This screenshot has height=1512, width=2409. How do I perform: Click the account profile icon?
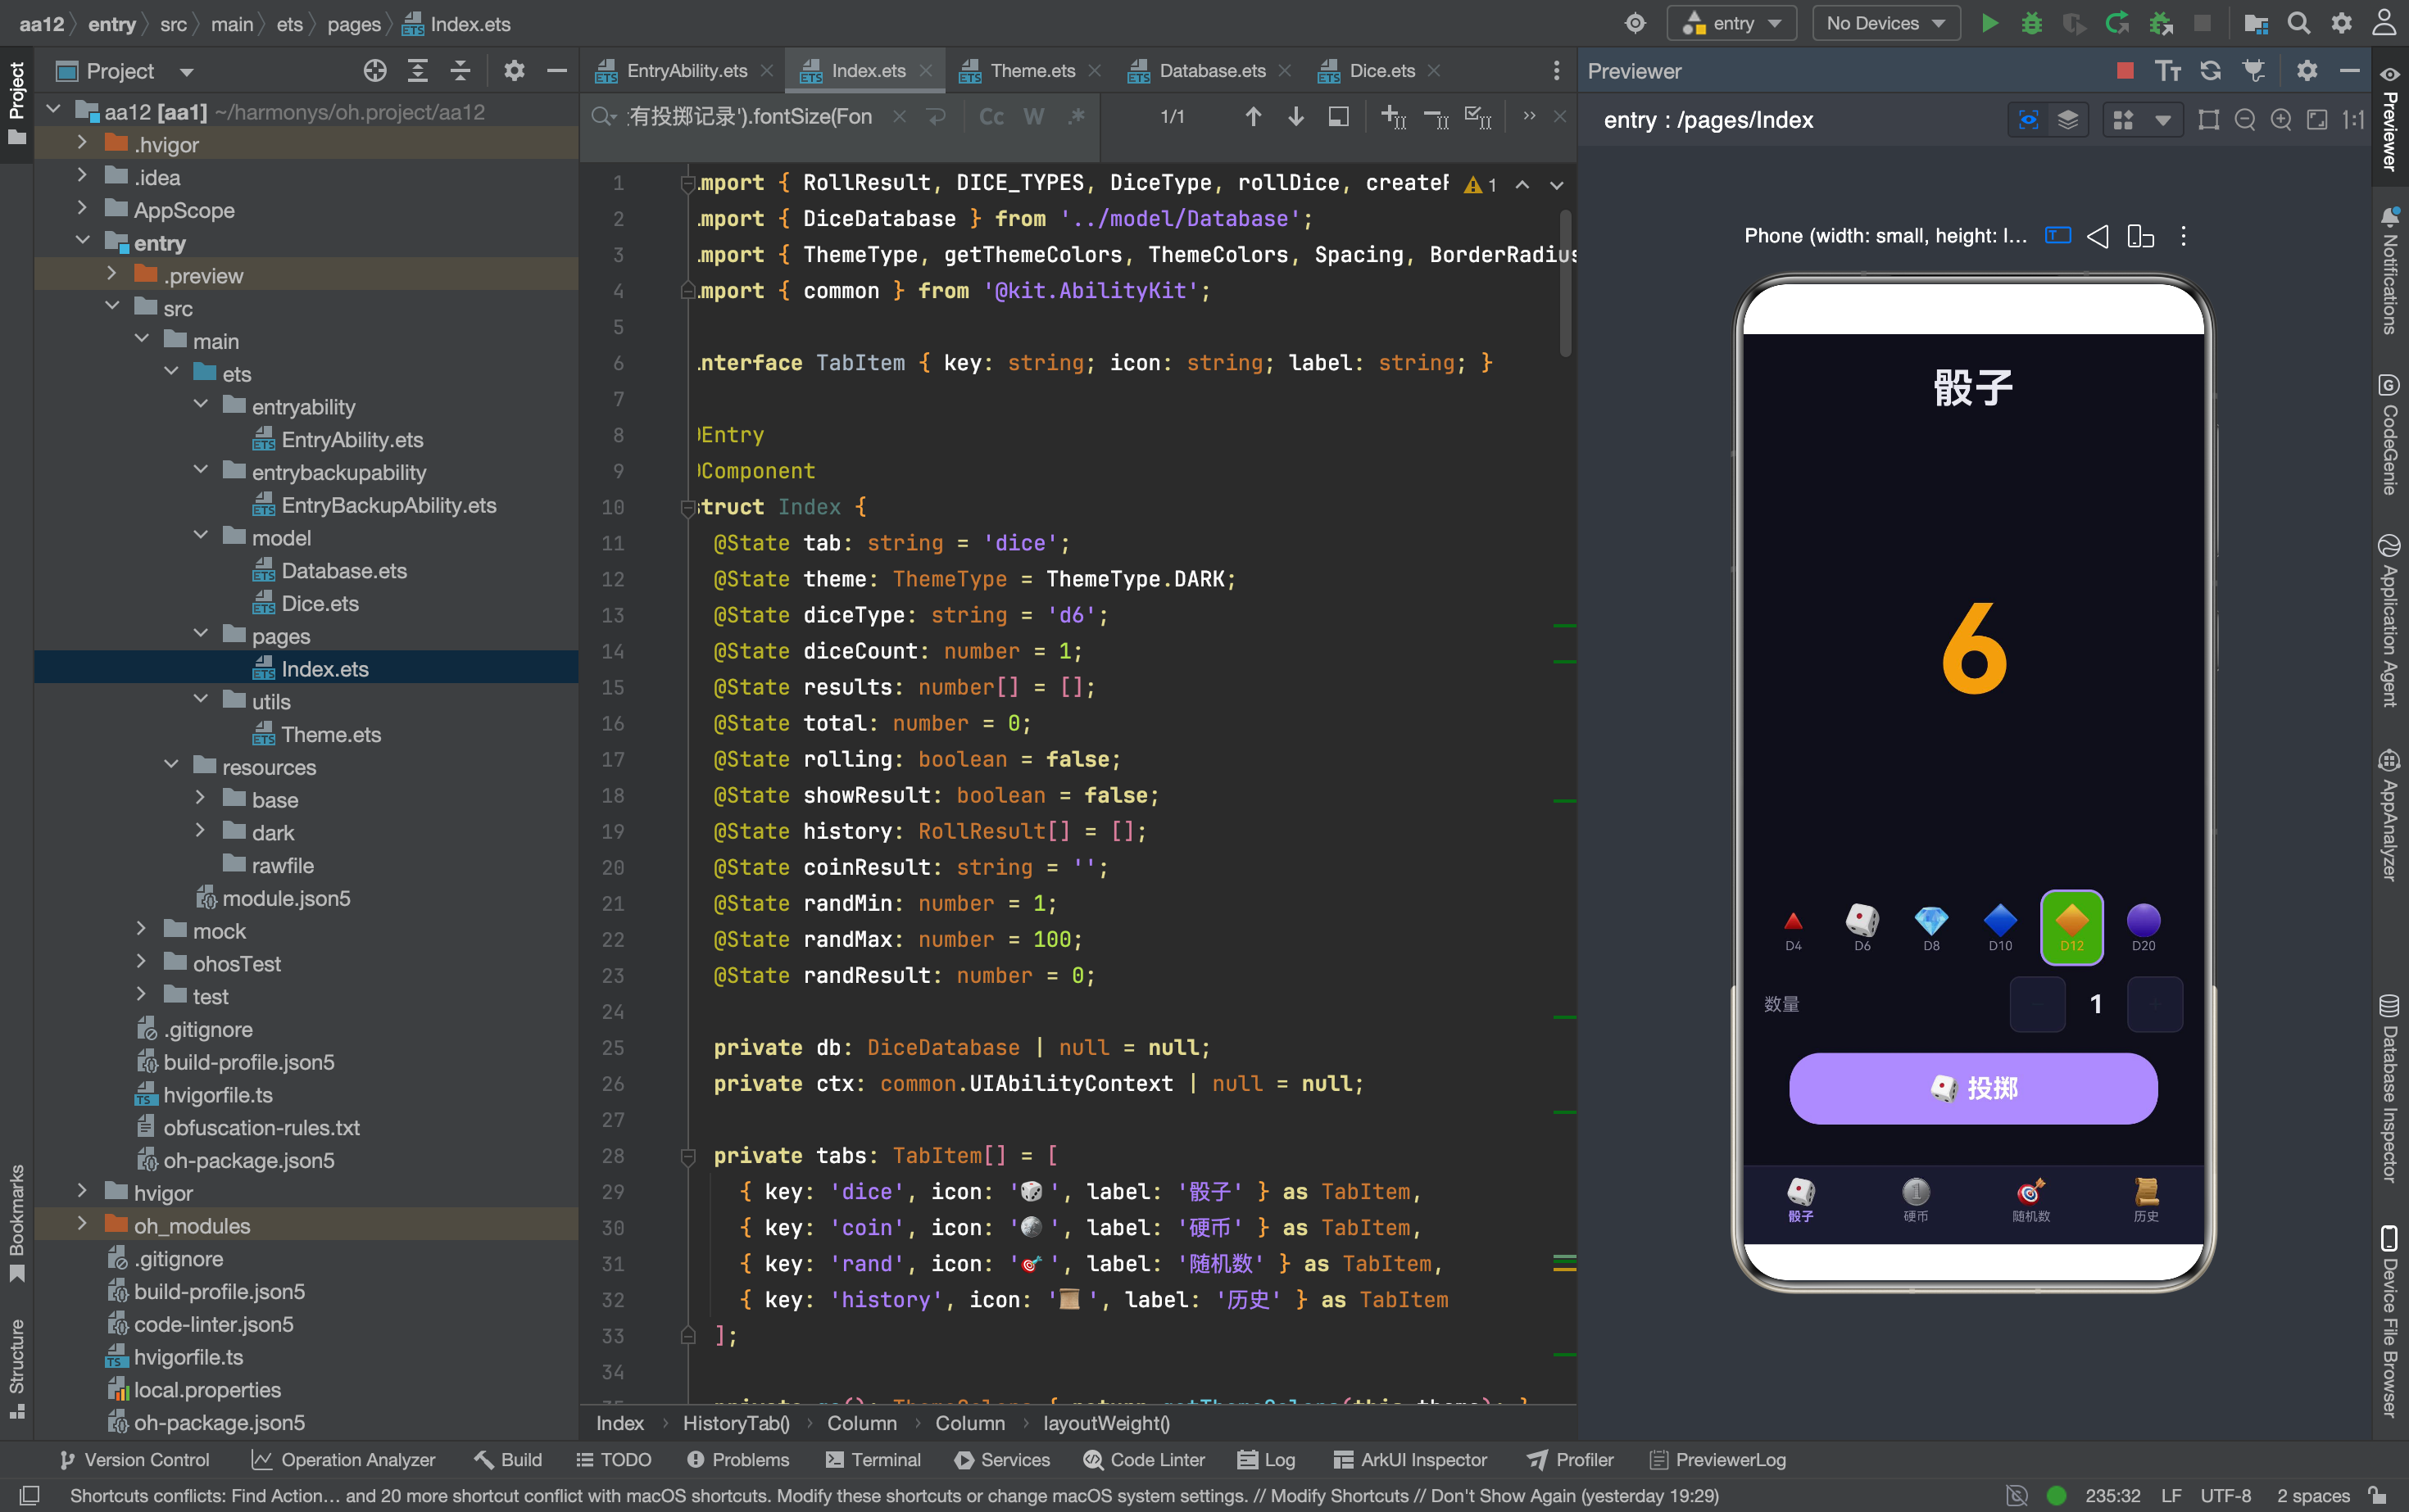tap(2385, 23)
